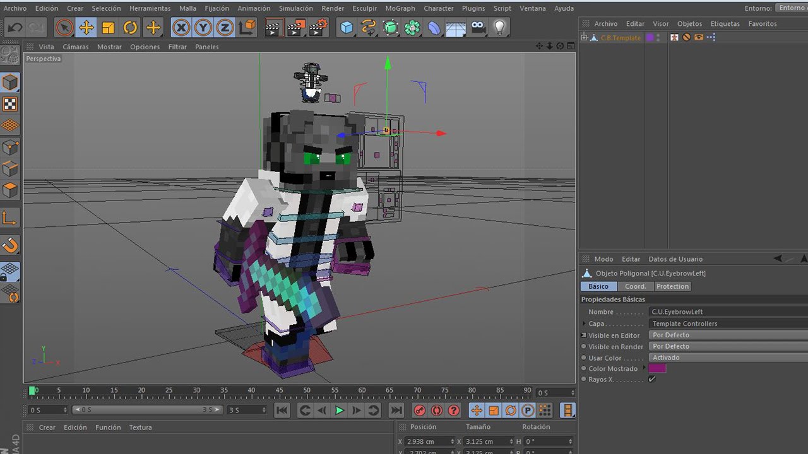
Task: Open the green array modeling objects icon
Action: (x=412, y=27)
